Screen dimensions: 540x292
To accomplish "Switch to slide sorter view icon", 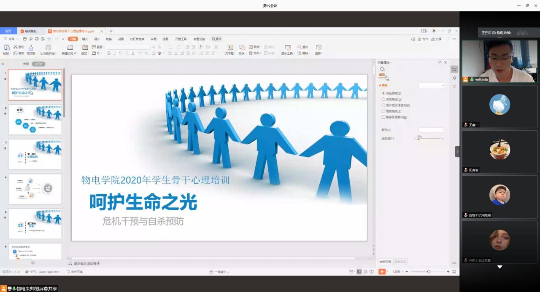I will click(x=365, y=272).
